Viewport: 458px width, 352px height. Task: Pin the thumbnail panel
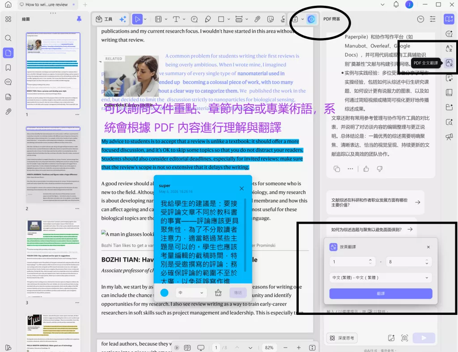[x=79, y=19]
